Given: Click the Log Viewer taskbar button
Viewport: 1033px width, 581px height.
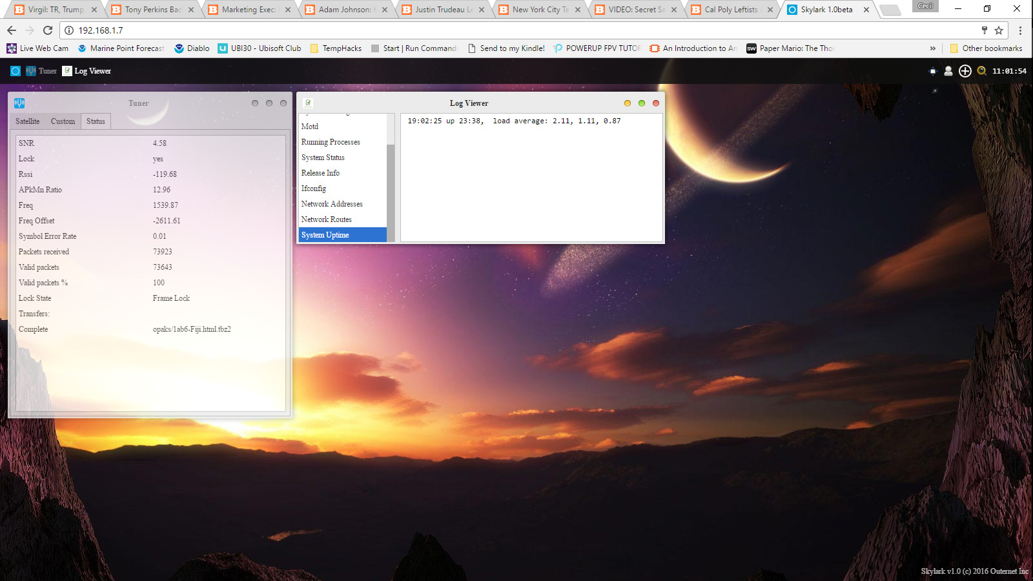Looking at the screenshot, I should pos(87,71).
